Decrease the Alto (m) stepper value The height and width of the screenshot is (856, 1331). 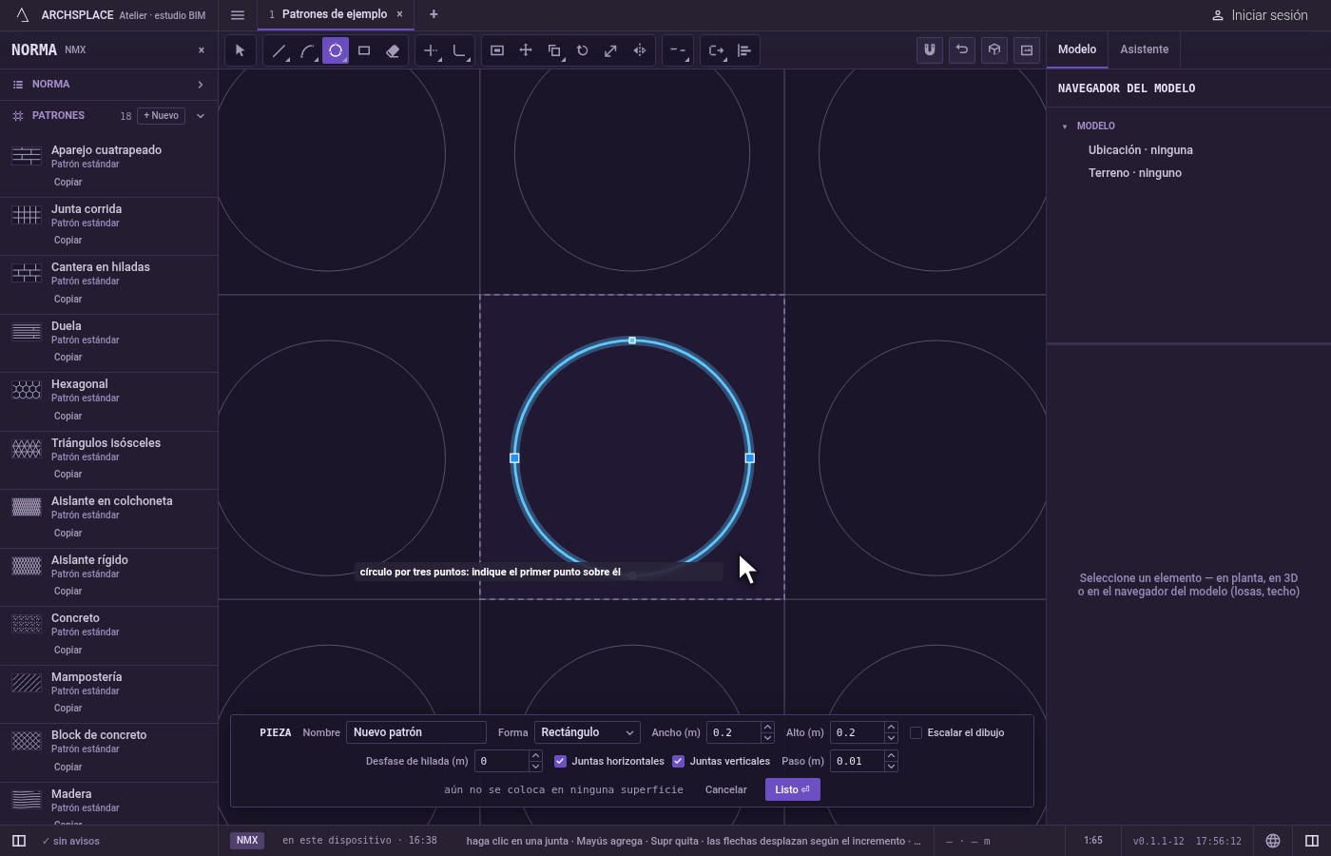click(891, 738)
